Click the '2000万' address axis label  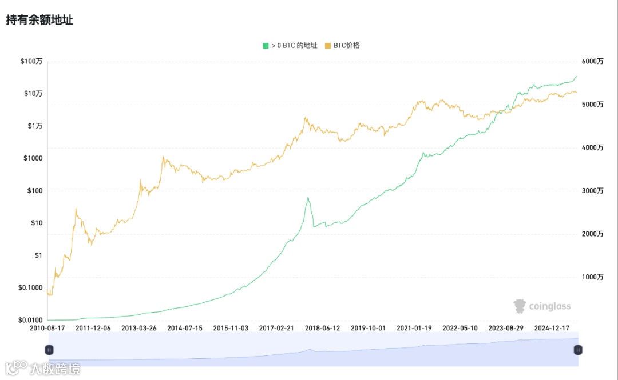[592, 234]
